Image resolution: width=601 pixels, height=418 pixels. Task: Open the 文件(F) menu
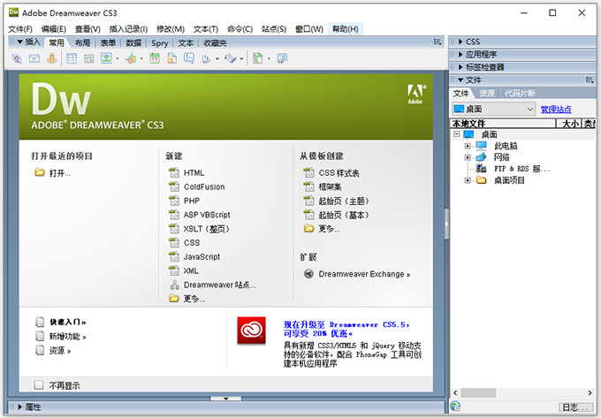(x=20, y=29)
